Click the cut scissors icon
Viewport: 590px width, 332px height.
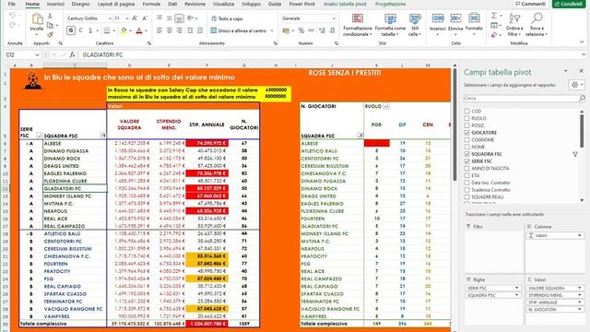pos(50,17)
